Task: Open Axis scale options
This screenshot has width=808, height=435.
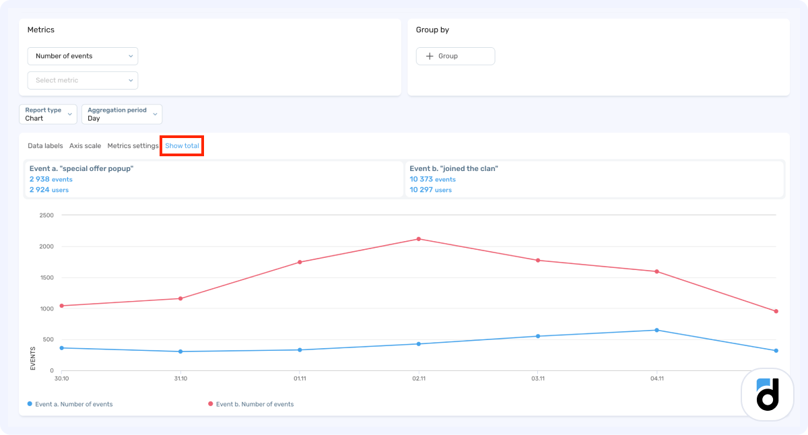Action: tap(85, 146)
